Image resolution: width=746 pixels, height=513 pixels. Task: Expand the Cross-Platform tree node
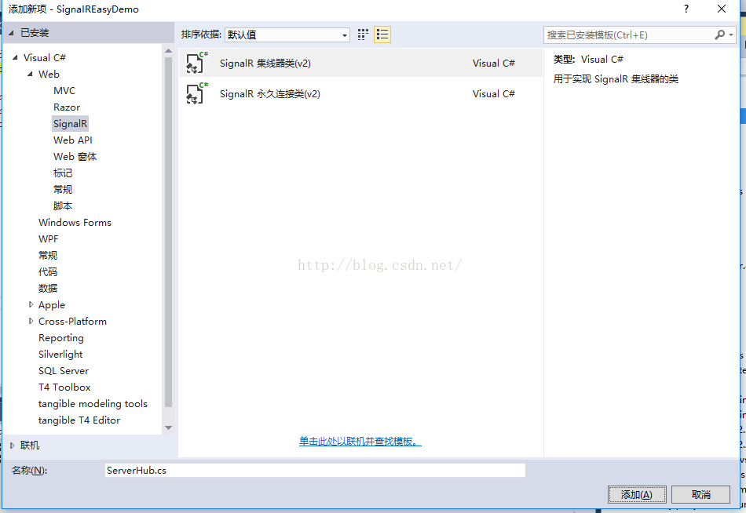pos(31,322)
